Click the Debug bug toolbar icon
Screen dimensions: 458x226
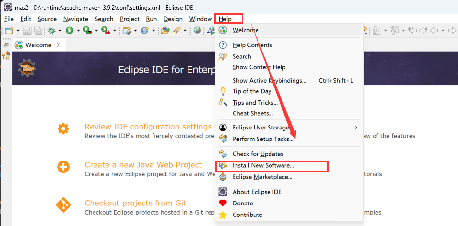pos(52,30)
